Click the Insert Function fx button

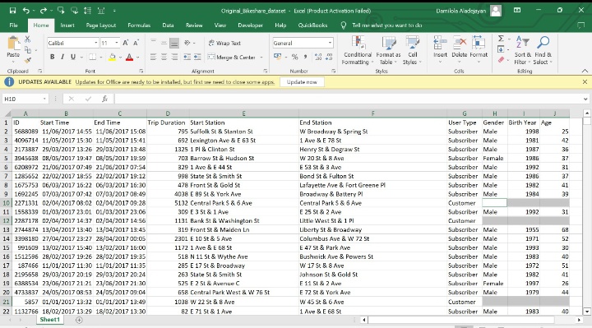pos(104,99)
